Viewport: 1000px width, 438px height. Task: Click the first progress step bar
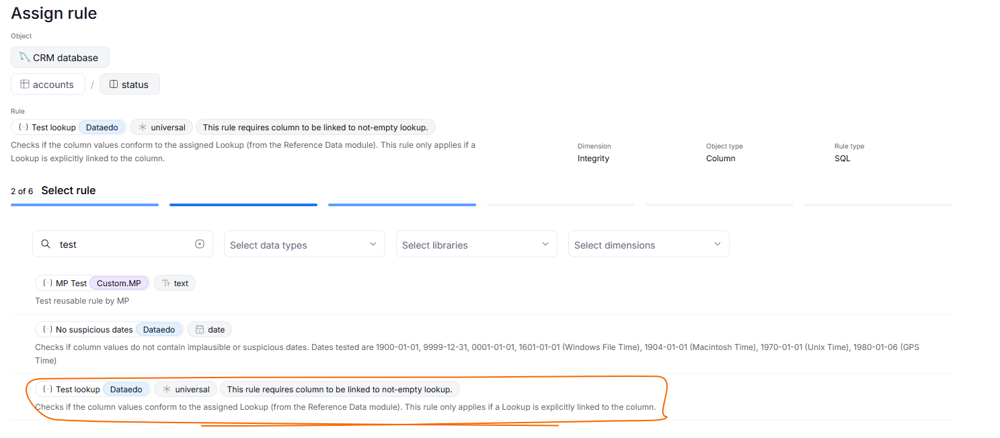[x=85, y=205]
